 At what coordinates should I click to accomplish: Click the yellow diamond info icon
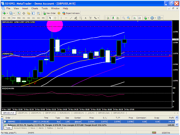(59, 13)
